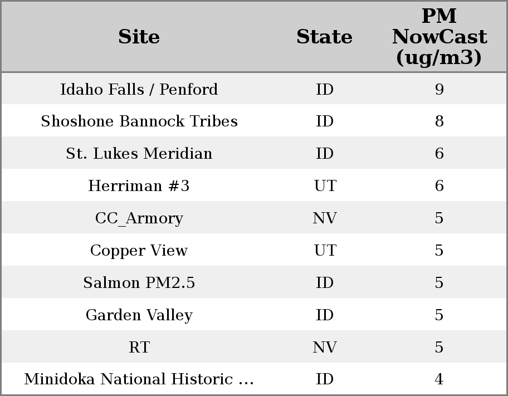Click the Site column header
The image size is (508, 396).
pyautogui.click(x=139, y=37)
